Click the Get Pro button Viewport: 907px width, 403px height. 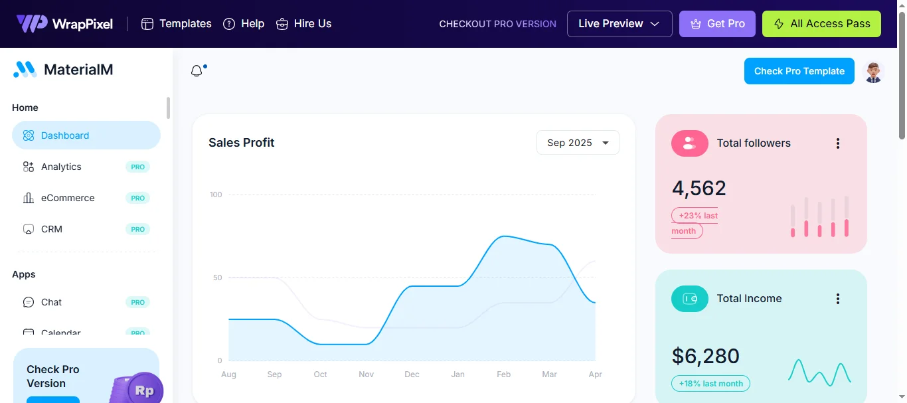[717, 24]
